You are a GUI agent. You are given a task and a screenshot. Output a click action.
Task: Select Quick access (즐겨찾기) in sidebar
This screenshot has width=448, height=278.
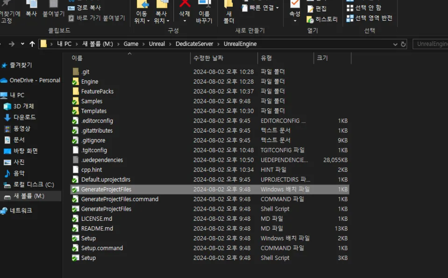pyautogui.click(x=17, y=65)
